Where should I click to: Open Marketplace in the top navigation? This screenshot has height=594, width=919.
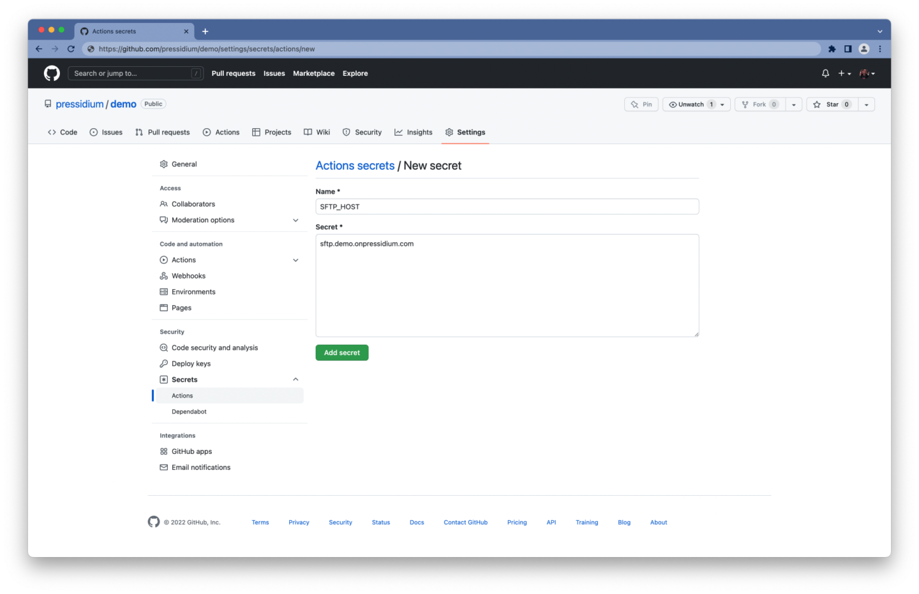[313, 73]
